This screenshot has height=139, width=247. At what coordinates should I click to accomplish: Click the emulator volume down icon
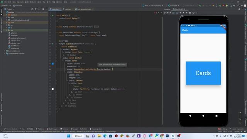pos(170,13)
